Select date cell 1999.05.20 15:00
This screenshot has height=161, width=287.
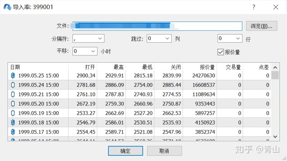pyautogui.click(x=38, y=104)
